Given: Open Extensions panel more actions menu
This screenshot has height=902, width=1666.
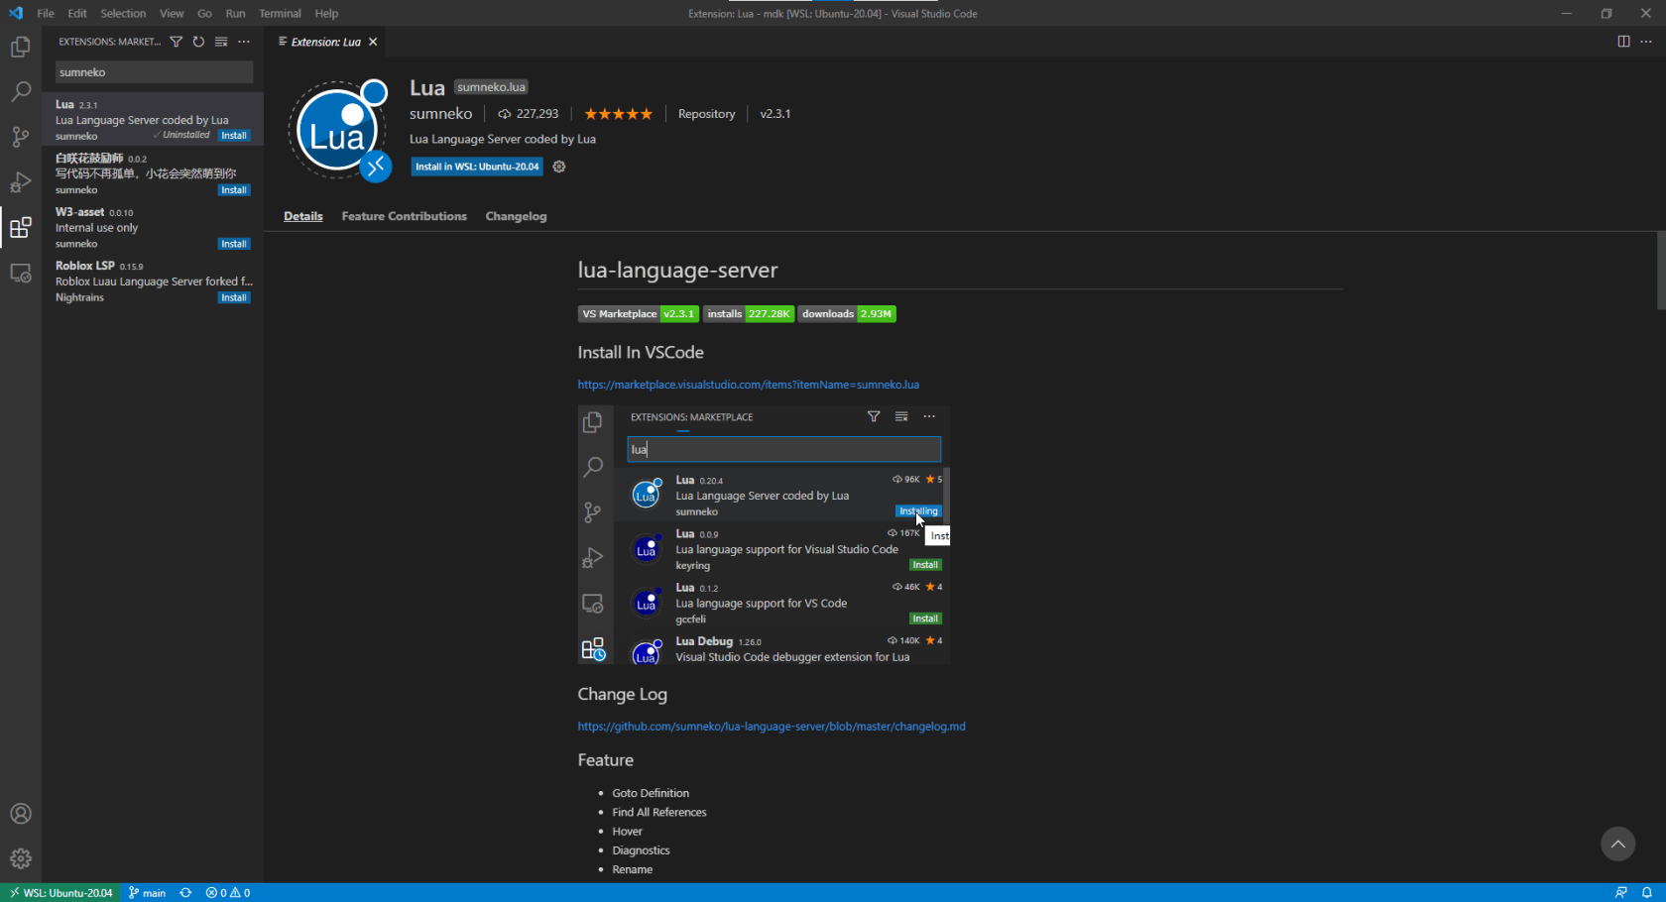Looking at the screenshot, I should pos(244,42).
